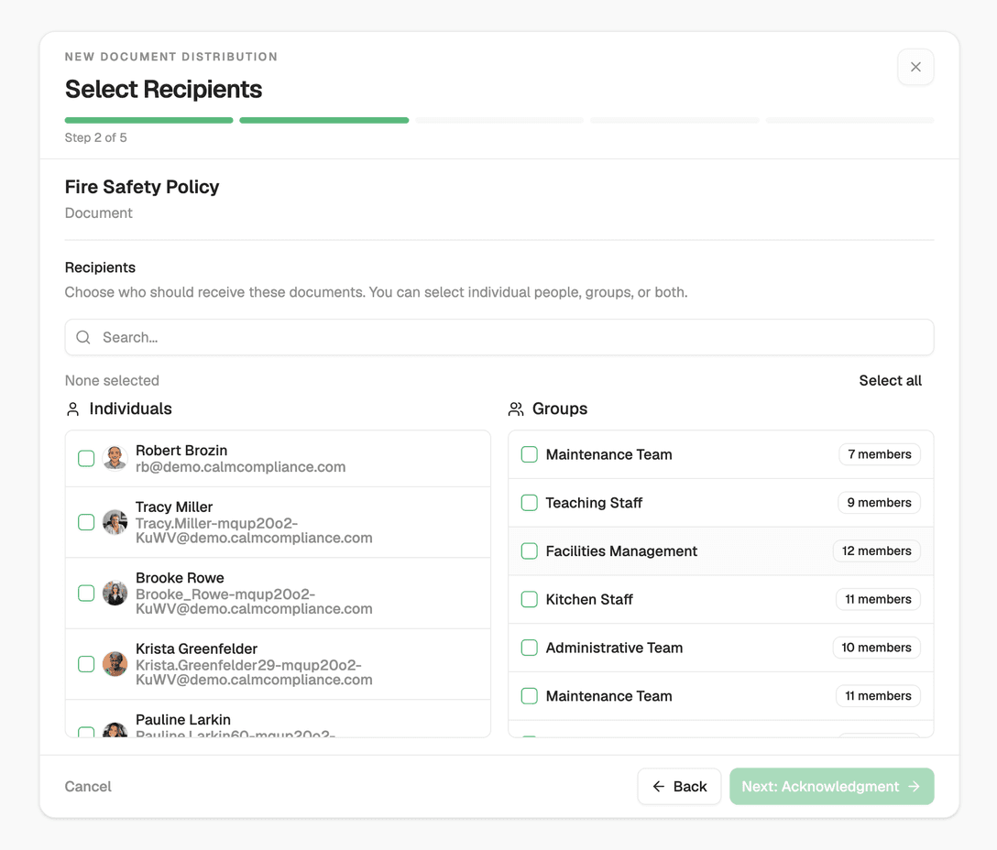997x850 pixels.
Task: Click the 'Administrative Team' group label
Action: pos(614,648)
